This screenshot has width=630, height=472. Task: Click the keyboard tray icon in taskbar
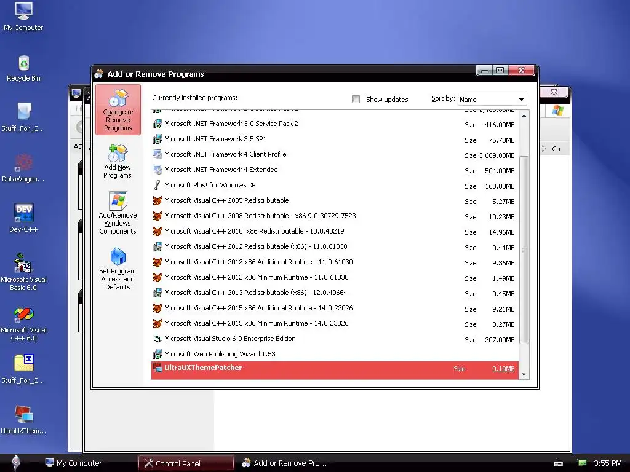tap(559, 463)
